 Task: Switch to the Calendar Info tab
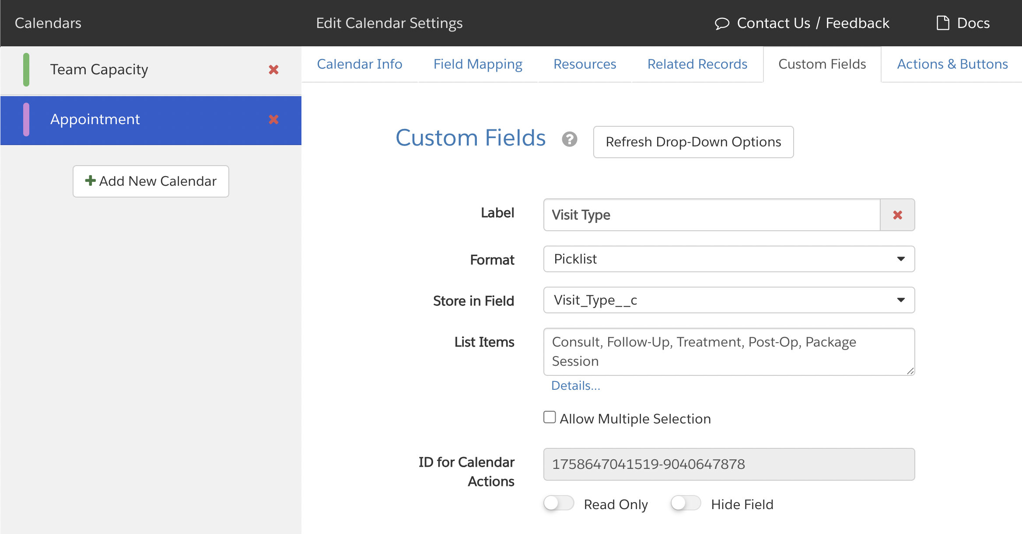point(359,64)
